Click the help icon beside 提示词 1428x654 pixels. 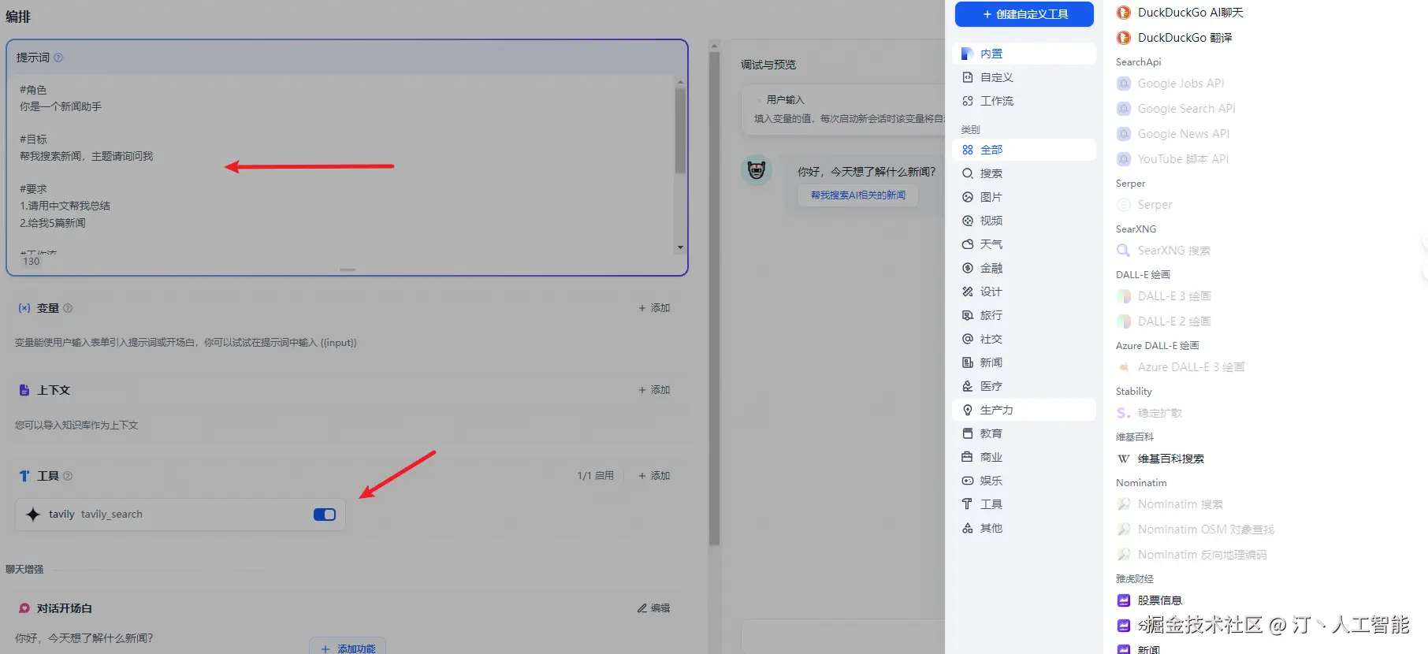tap(58, 58)
